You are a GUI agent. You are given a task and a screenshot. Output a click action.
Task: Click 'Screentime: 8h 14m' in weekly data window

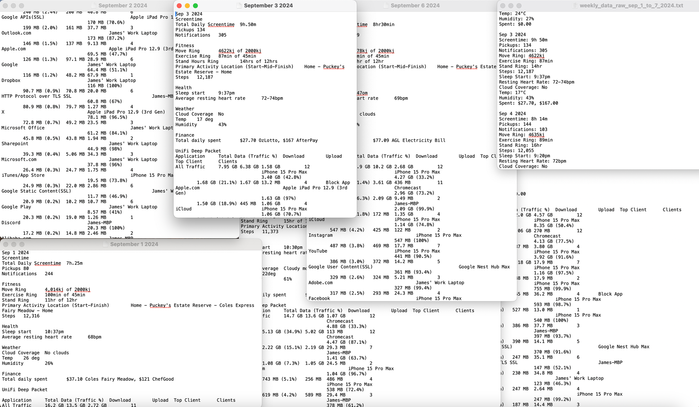coord(523,119)
